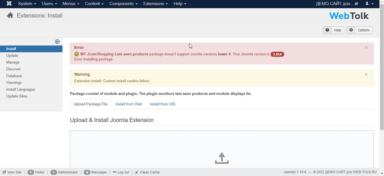Image resolution: width=384 pixels, height=176 pixels.
Task: Open the Content menu
Action: [x=94, y=4]
